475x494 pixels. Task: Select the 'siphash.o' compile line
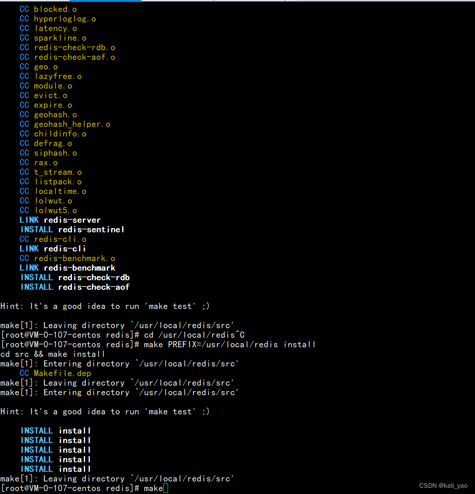(48, 153)
